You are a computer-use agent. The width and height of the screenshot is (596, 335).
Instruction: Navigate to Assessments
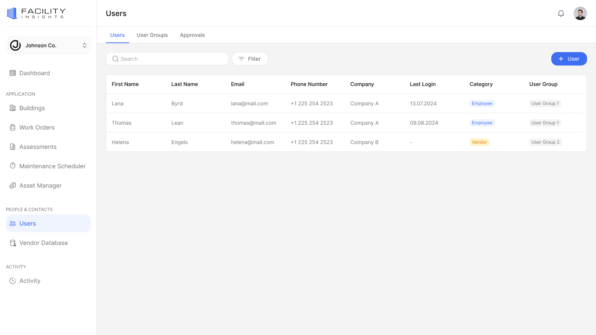(38, 147)
